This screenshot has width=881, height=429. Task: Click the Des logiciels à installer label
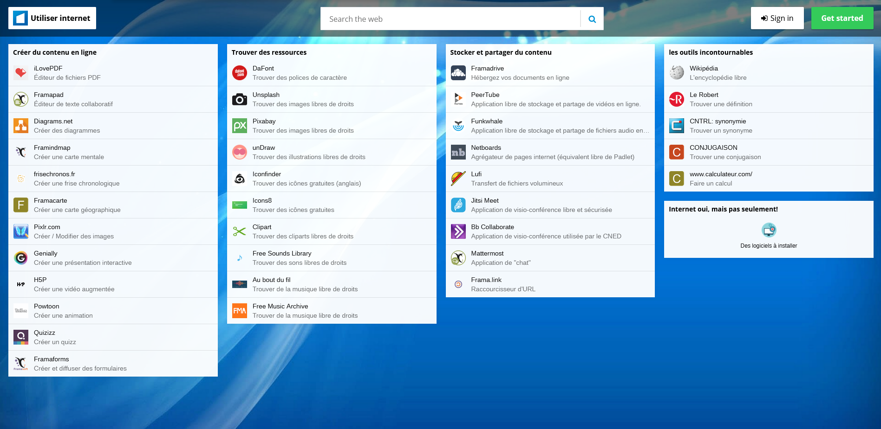point(769,246)
